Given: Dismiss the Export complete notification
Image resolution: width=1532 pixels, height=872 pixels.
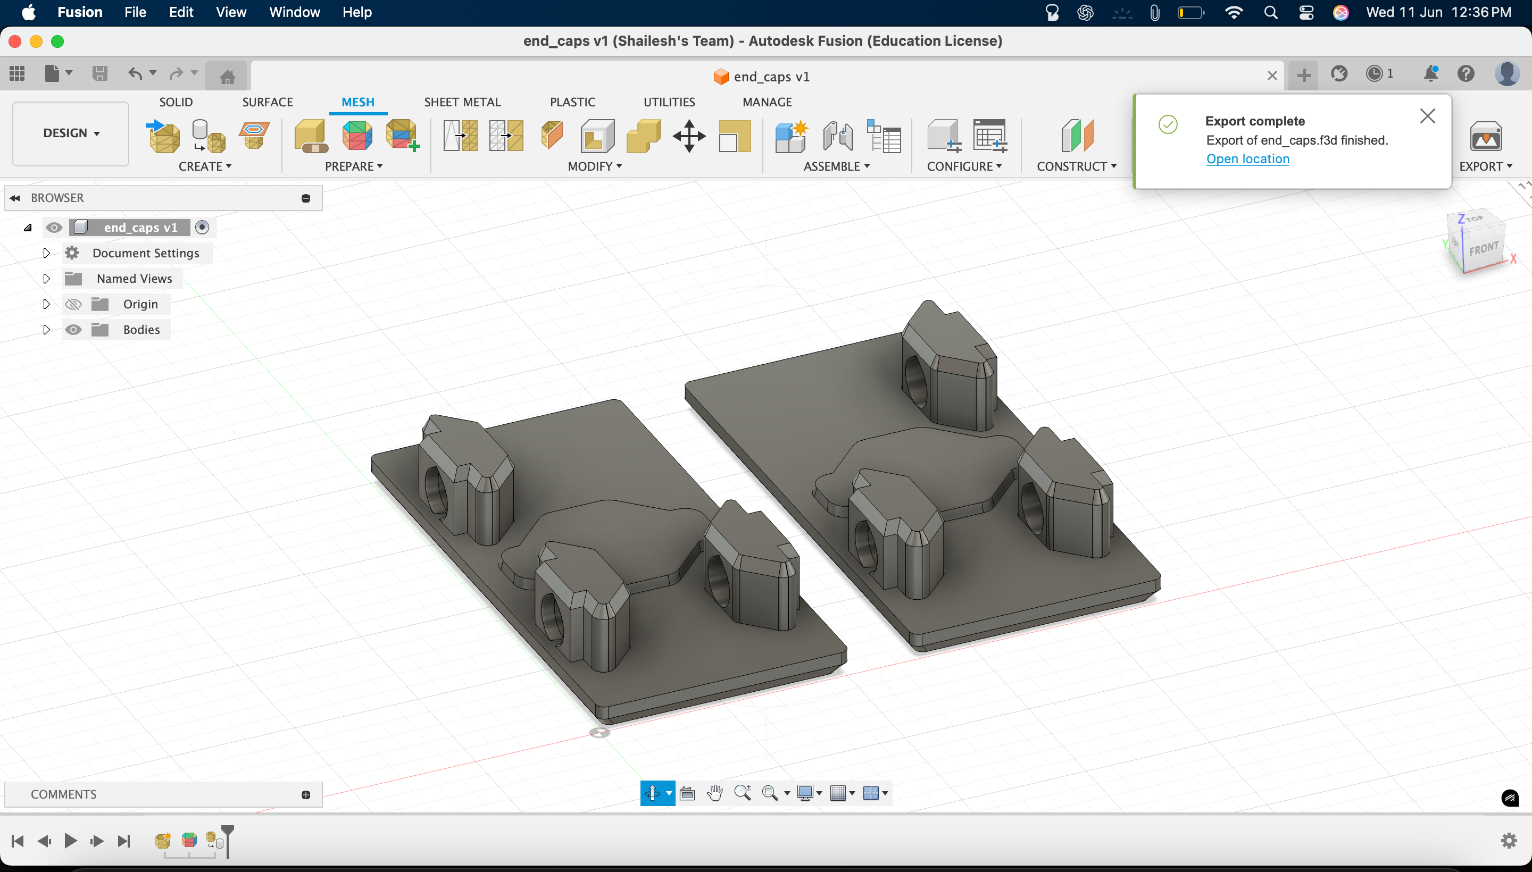Looking at the screenshot, I should click(1427, 116).
